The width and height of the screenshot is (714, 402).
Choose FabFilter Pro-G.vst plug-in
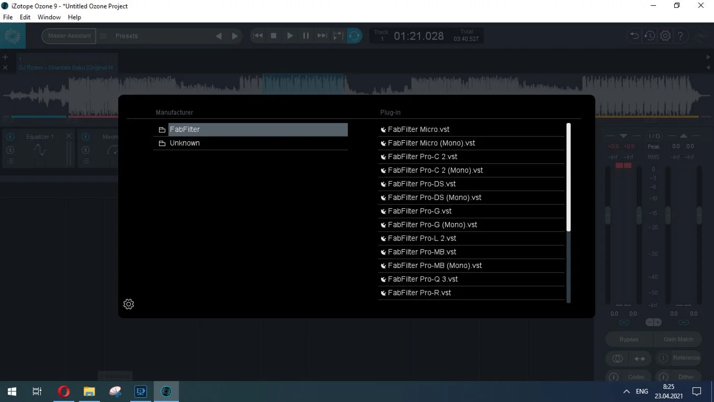(471, 211)
